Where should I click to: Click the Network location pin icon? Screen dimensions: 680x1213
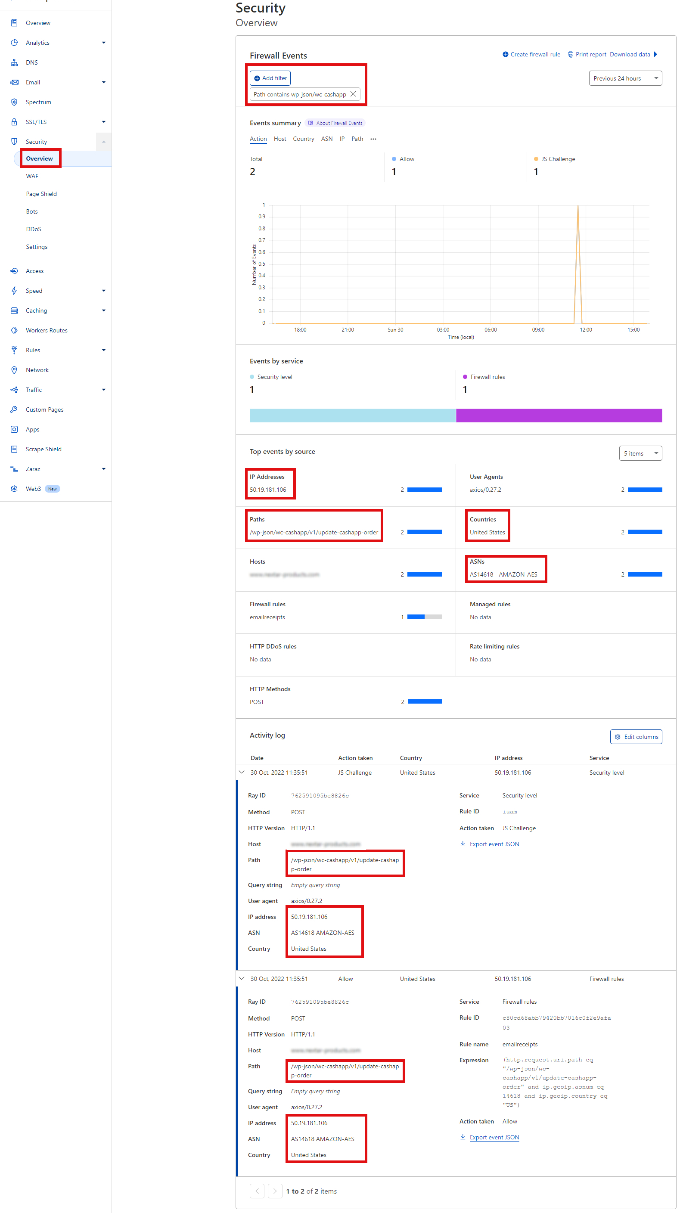pyautogui.click(x=14, y=369)
